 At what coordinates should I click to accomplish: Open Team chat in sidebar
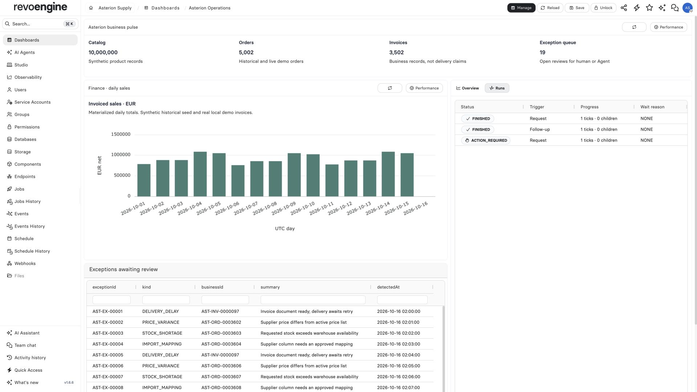[40, 345]
